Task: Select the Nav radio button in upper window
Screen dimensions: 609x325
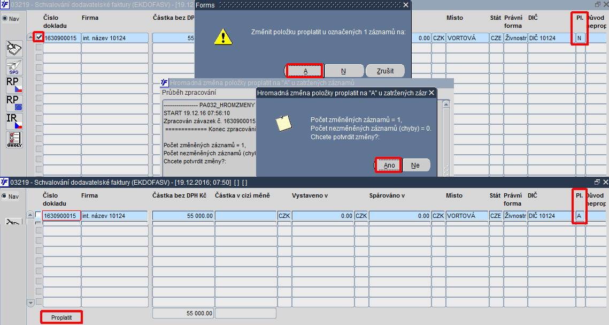Action: tap(5, 19)
